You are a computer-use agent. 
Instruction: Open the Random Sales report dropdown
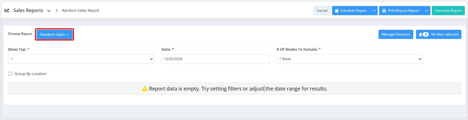click(54, 34)
